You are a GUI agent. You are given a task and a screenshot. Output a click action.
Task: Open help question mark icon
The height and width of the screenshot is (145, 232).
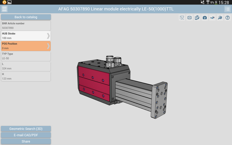tap(227, 17)
